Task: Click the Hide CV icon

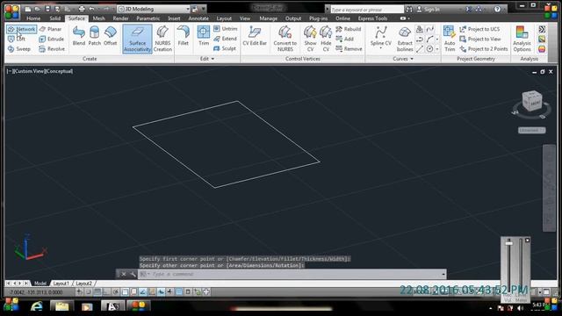Action: coord(326,39)
